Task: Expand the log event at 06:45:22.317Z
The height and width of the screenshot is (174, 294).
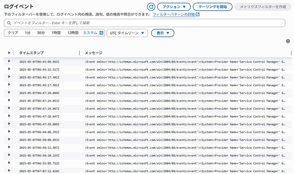Action: click(x=9, y=69)
